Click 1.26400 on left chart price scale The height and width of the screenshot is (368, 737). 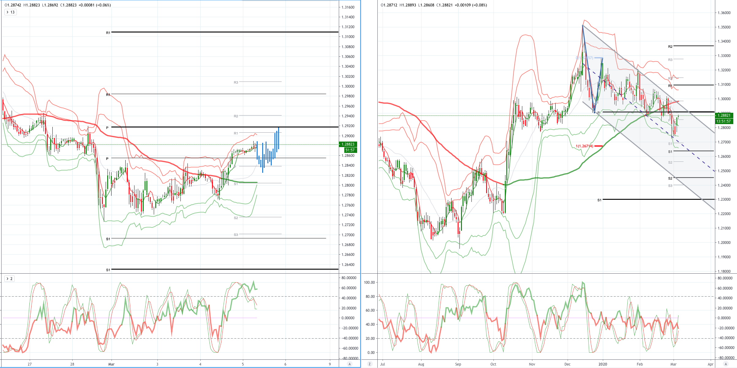pyautogui.click(x=348, y=265)
